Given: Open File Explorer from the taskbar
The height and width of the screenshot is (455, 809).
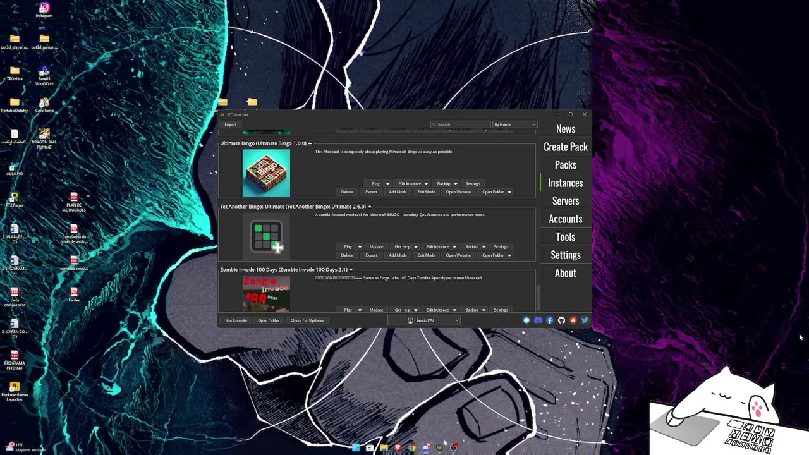Looking at the screenshot, I should [x=384, y=447].
